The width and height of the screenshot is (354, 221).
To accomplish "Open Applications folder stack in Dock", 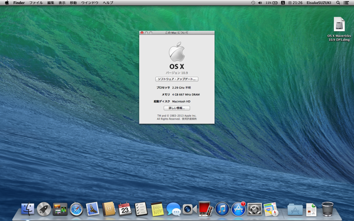I will pyautogui.click(x=295, y=209).
